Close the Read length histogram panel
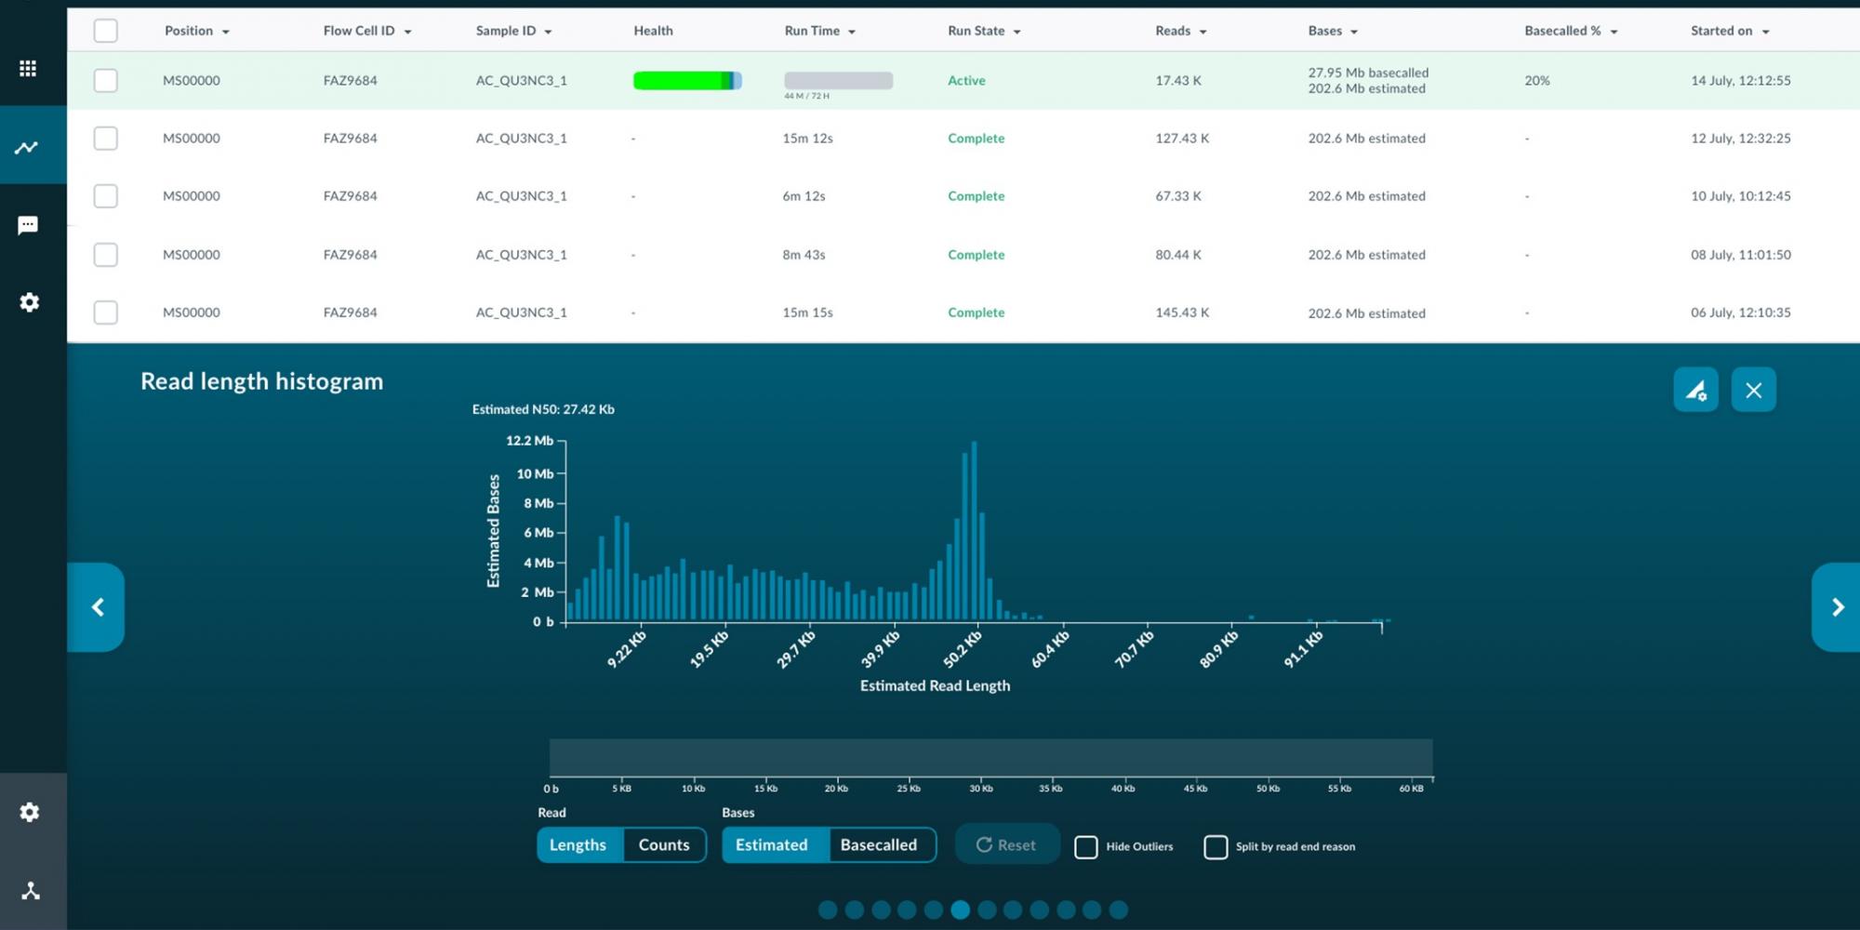 tap(1754, 390)
